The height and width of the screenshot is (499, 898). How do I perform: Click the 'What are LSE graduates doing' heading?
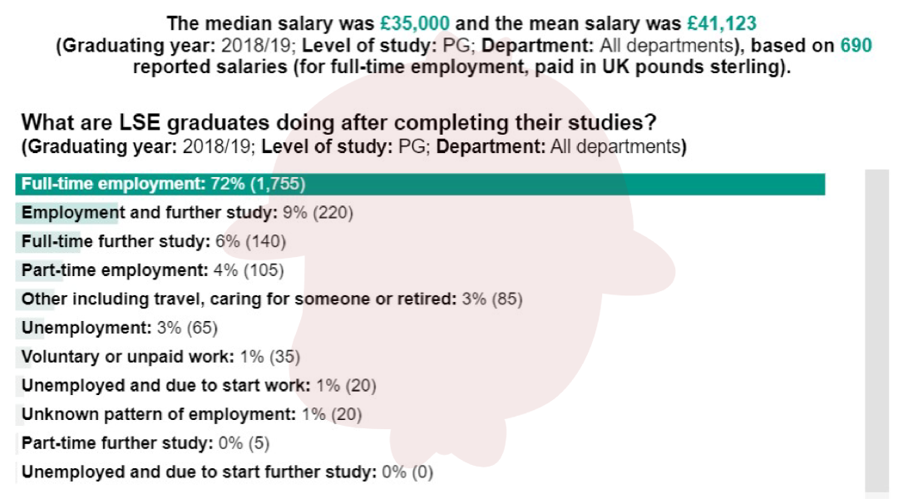pyautogui.click(x=339, y=123)
